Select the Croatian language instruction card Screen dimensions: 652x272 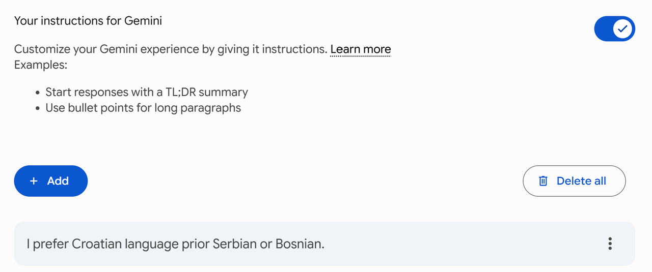pyautogui.click(x=324, y=244)
